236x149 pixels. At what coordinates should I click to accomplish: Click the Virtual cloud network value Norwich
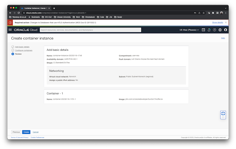[x=72, y=76]
